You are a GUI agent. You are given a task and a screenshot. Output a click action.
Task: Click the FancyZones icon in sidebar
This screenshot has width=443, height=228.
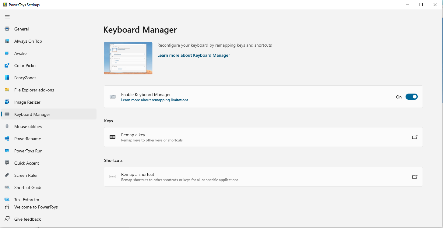coord(7,78)
